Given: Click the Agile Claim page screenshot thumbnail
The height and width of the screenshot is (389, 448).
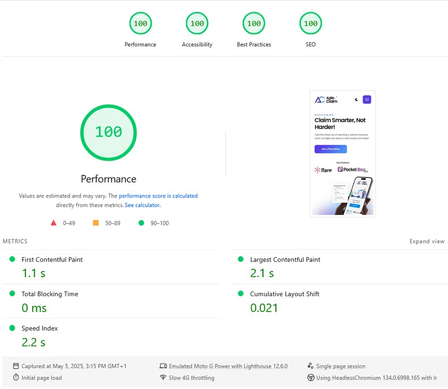Looking at the screenshot, I should coord(343,154).
